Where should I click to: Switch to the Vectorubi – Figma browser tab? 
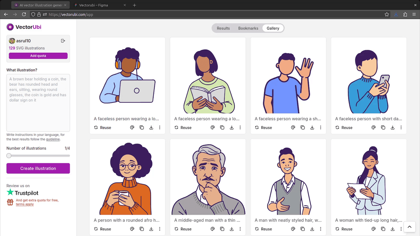click(97, 5)
